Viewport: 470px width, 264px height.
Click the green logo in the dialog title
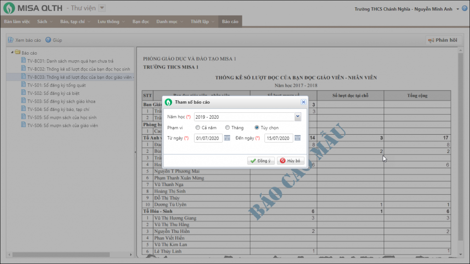[x=168, y=102]
